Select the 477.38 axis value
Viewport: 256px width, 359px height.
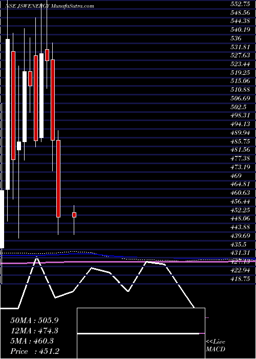click(241, 158)
